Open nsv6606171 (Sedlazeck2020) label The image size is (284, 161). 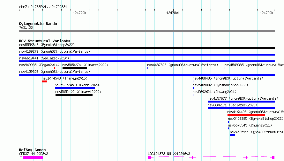(232, 105)
